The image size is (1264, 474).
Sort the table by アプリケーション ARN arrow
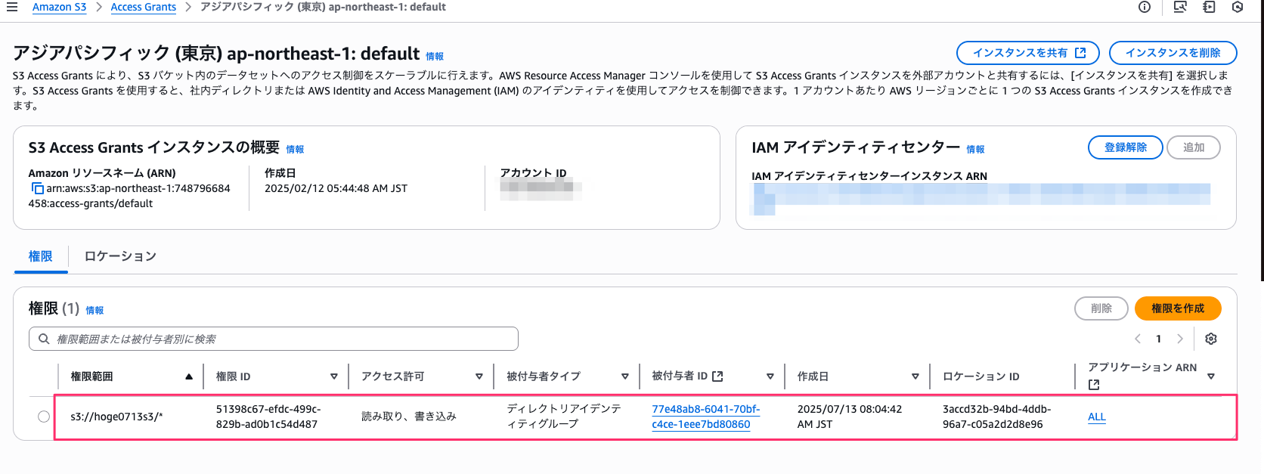click(x=1211, y=376)
